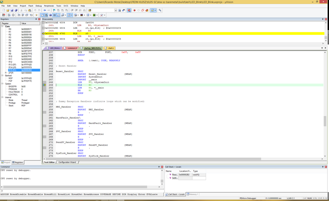Step over current line icon
The image size is (329, 201).
[x=23, y=15]
